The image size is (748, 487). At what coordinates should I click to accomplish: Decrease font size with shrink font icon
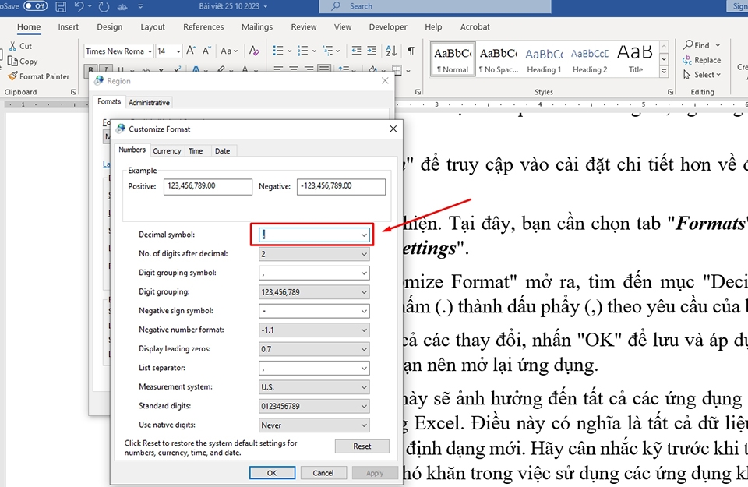click(x=206, y=51)
